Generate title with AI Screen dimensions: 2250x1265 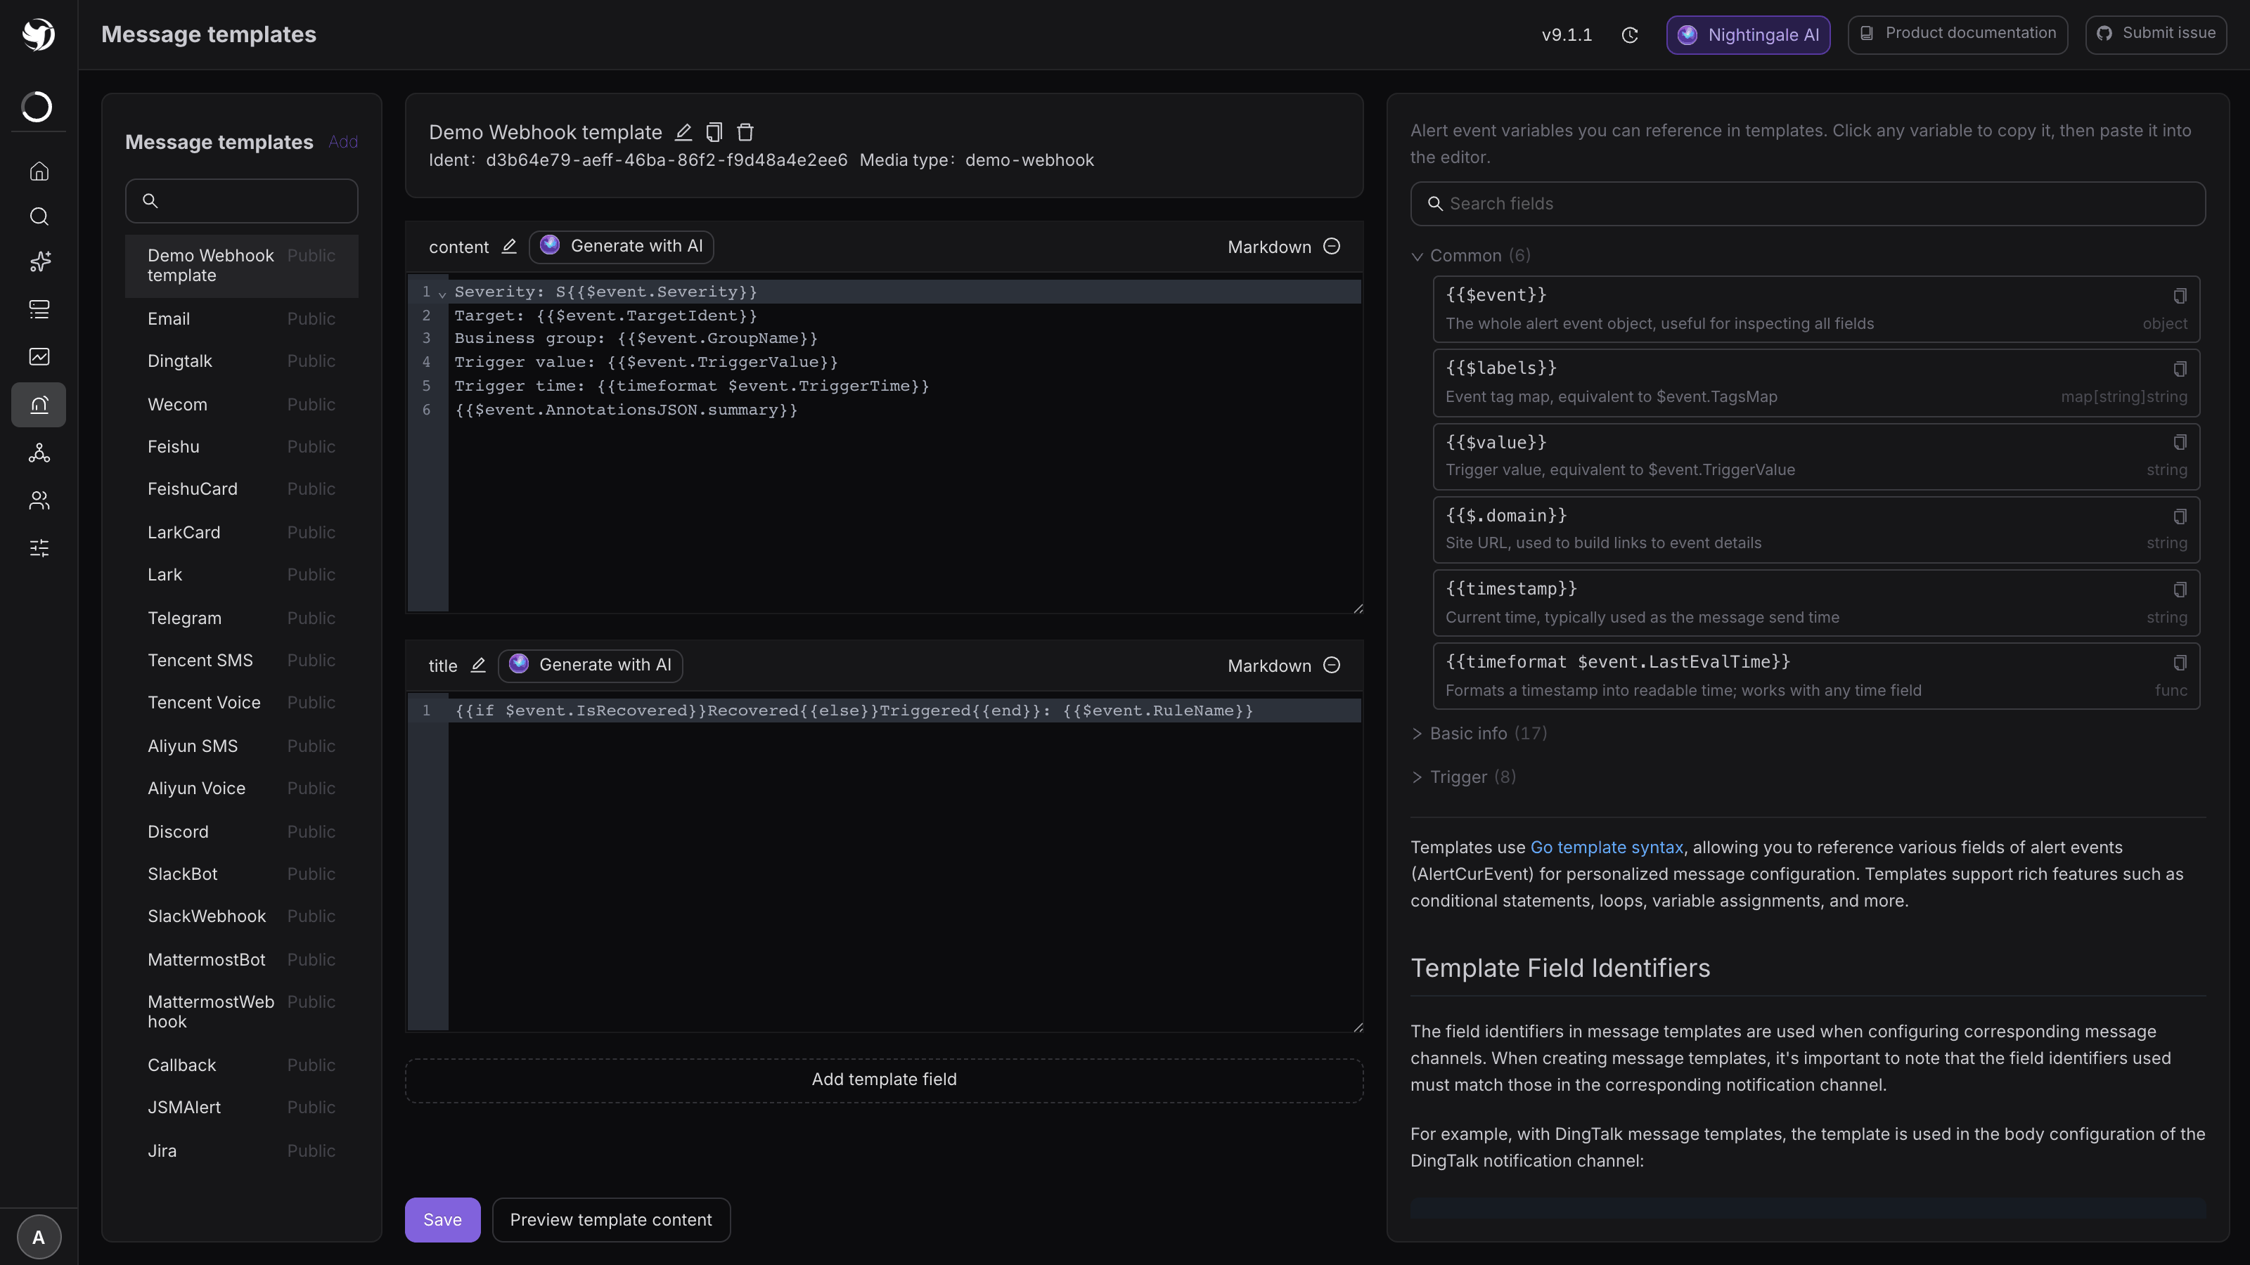pos(590,666)
